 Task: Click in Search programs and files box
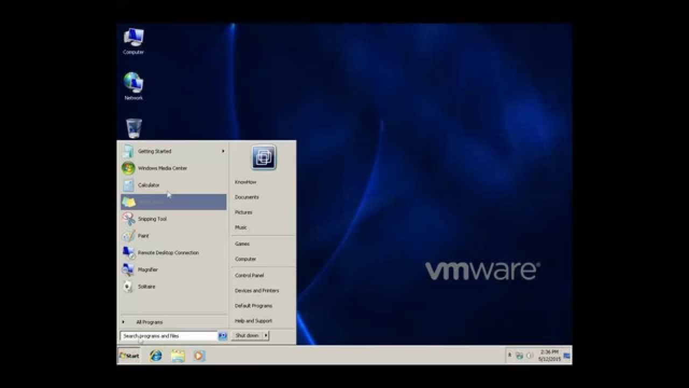click(x=169, y=336)
